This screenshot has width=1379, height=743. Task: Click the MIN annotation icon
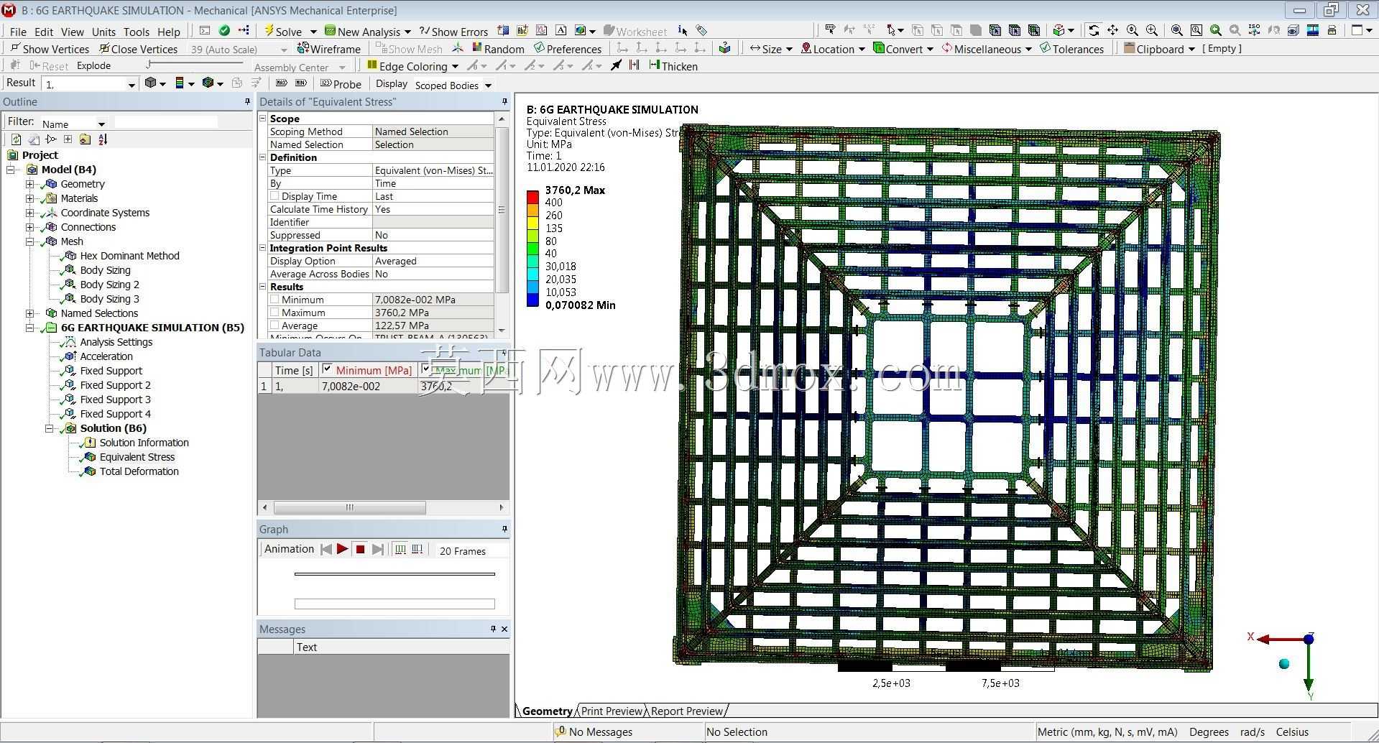[x=300, y=83]
